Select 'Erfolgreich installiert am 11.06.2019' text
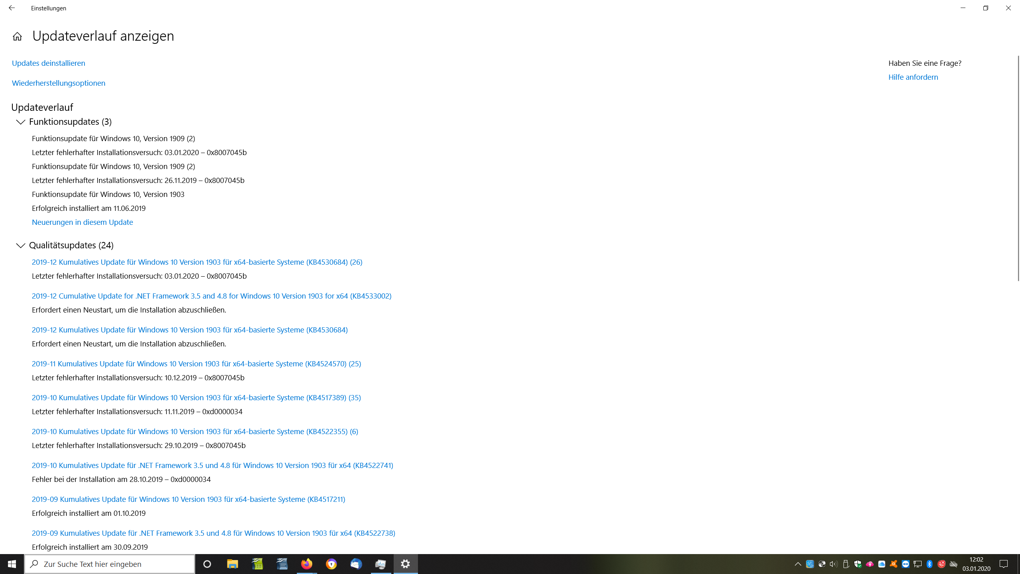 pos(89,208)
